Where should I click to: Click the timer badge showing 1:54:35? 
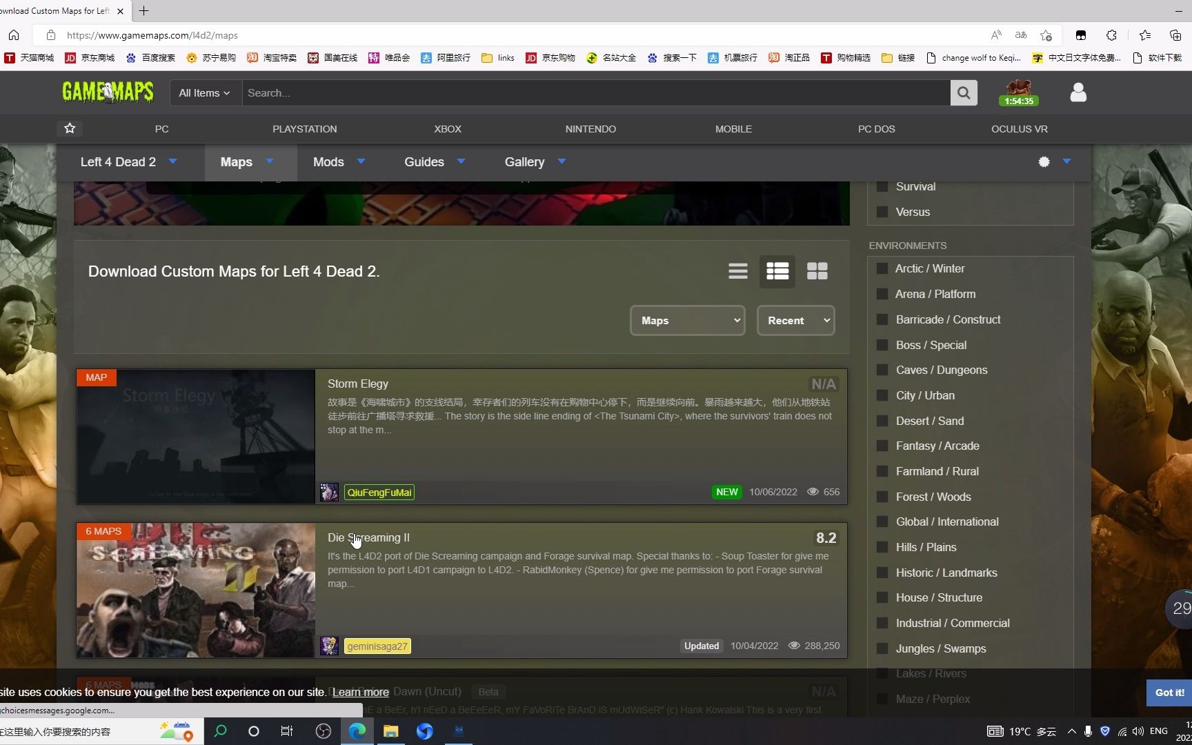click(x=1019, y=101)
